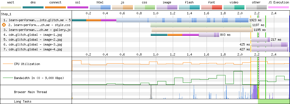The height and width of the screenshot is (104, 290).
Task: Click the ssl legend color bar
Action: [78, 7]
